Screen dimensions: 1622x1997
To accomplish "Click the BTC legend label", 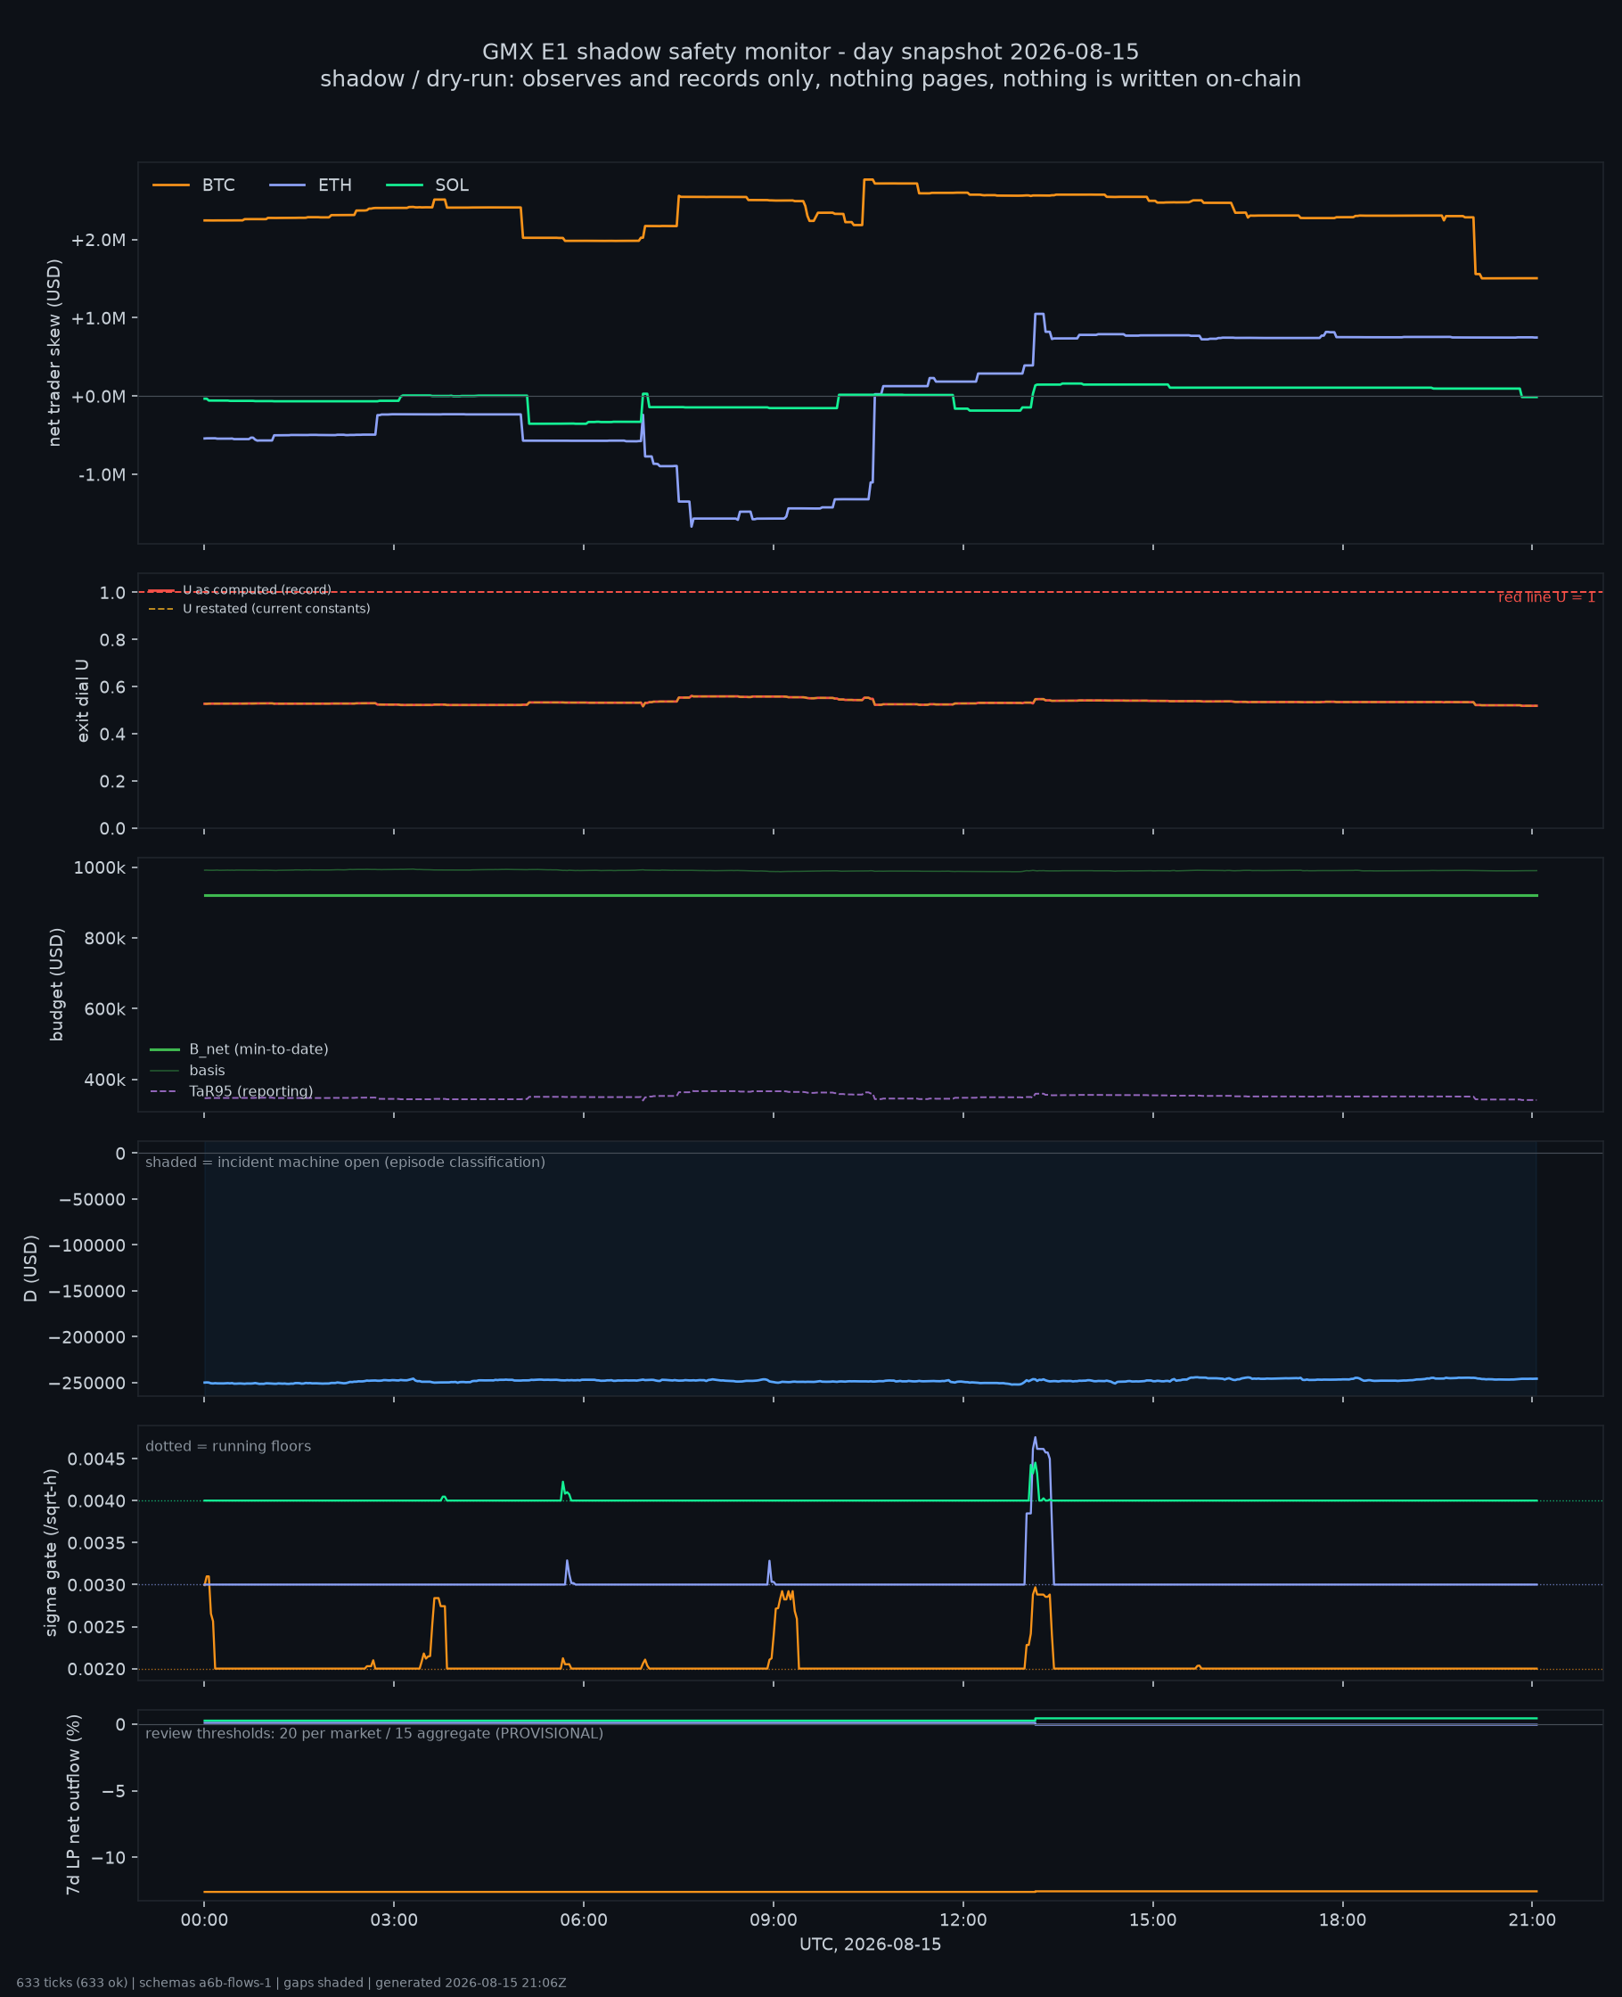I will [x=218, y=185].
